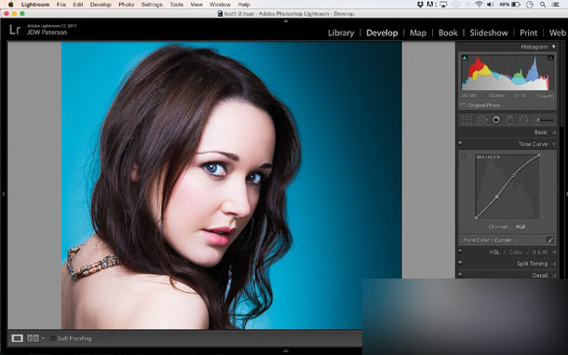568x355 pixels.
Task: Select the Spot Removal tool
Action: point(482,119)
